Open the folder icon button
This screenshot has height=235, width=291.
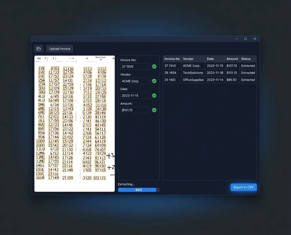coord(39,49)
